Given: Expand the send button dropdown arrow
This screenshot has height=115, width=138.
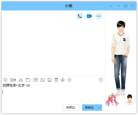Looking at the screenshot, I should [x=99, y=107].
